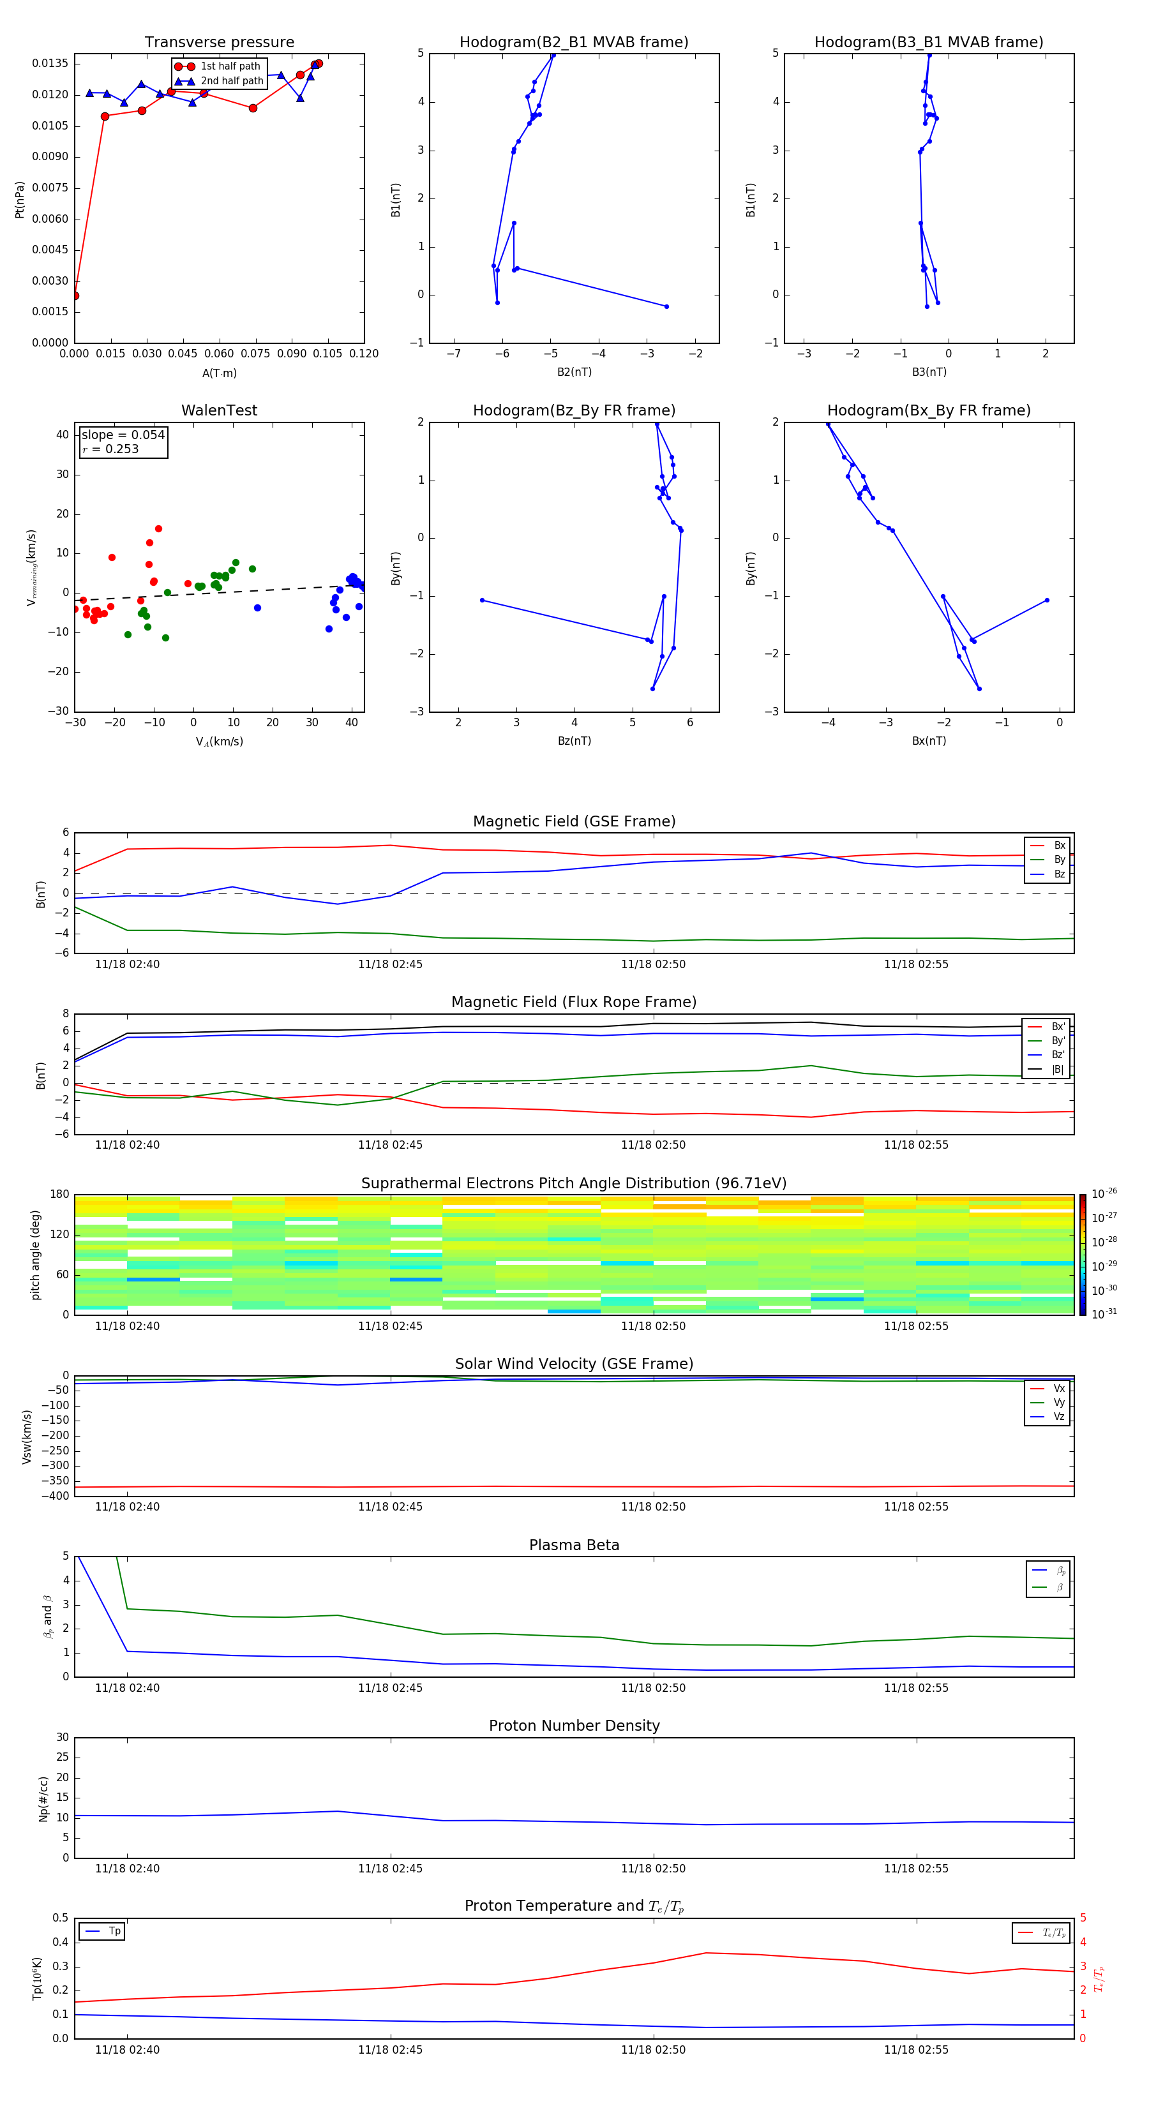The width and height of the screenshot is (1149, 2106).
Task: Click the "Bx(nT)" x-axis label of Bx_By hodogram
Action: coord(929,741)
